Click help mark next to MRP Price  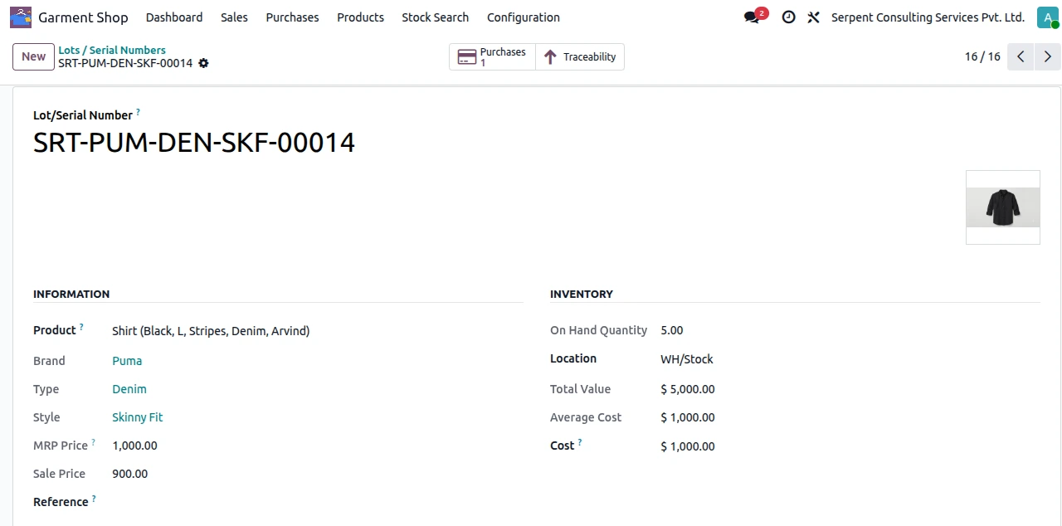[93, 442]
